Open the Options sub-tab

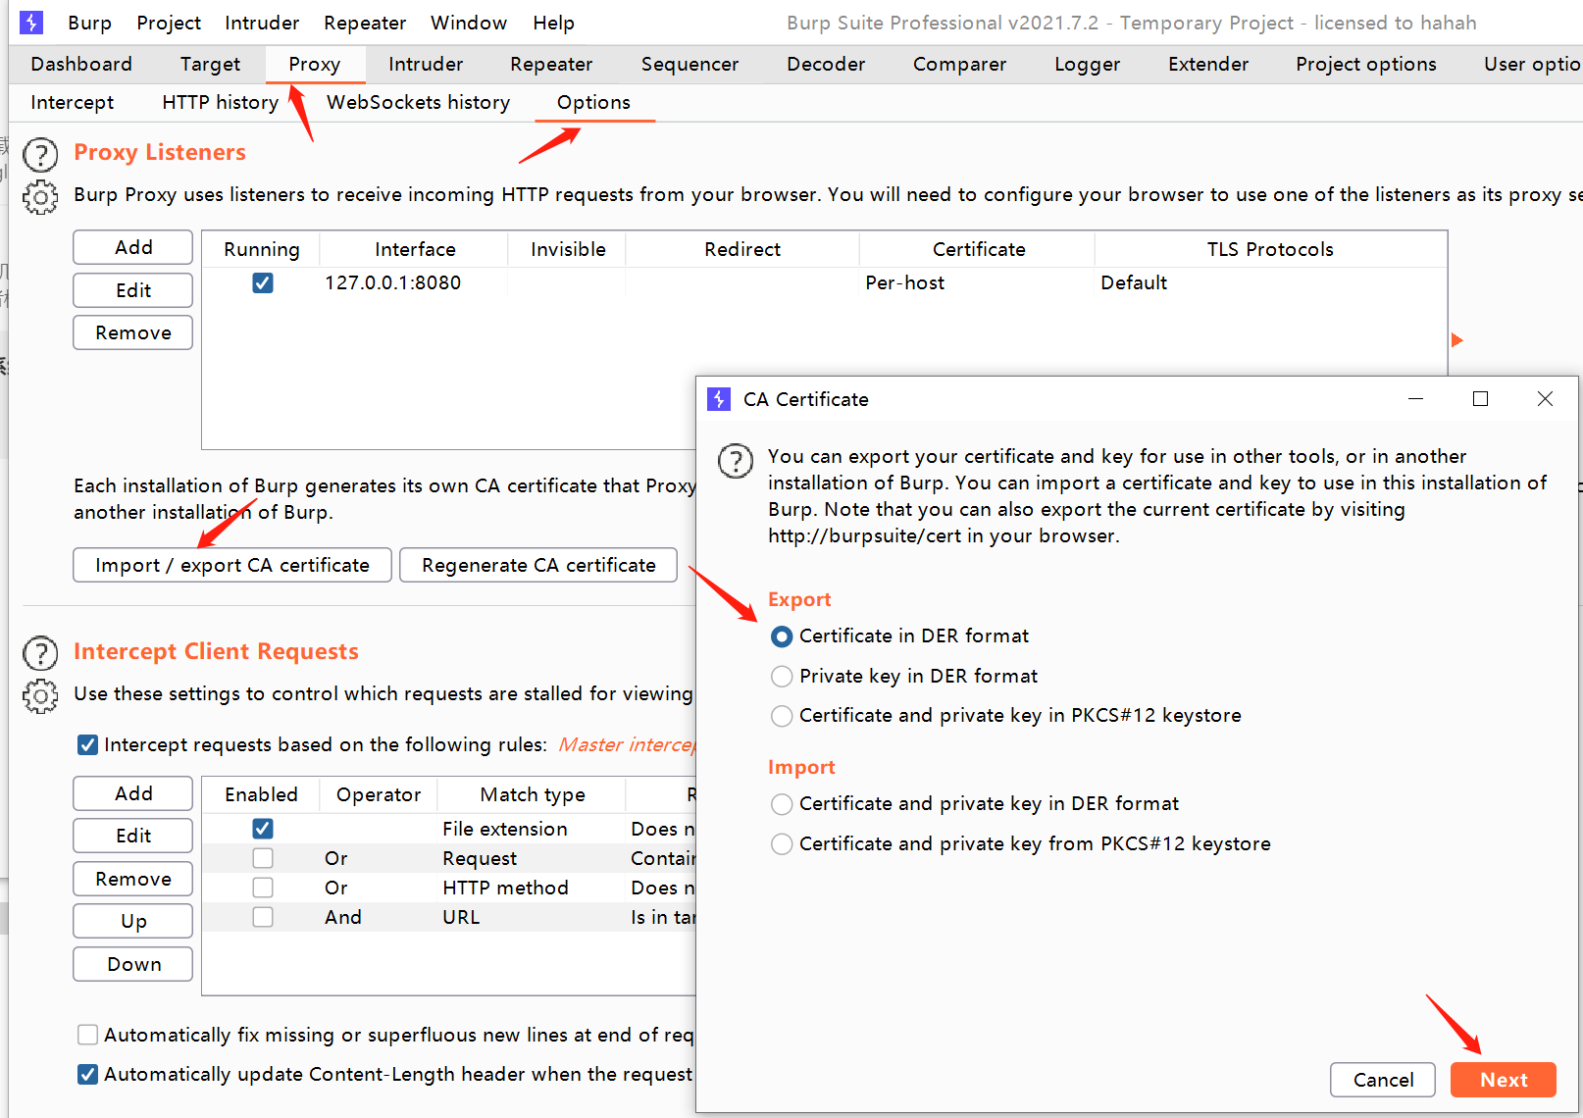[594, 102]
